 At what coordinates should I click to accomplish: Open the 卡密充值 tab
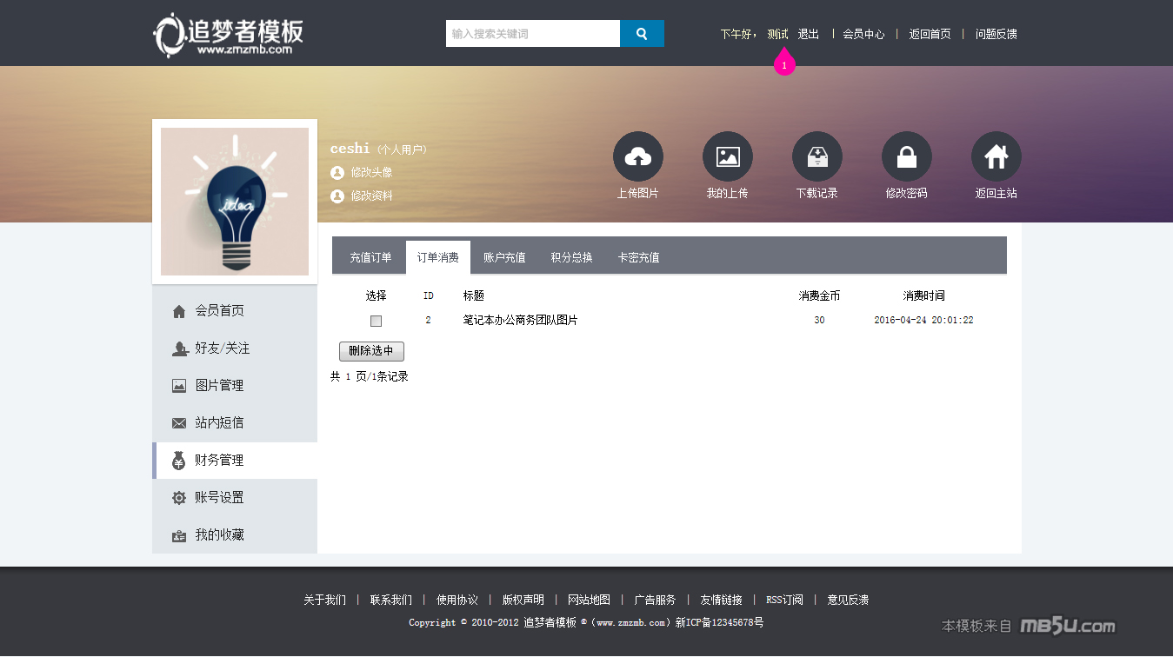(x=638, y=258)
